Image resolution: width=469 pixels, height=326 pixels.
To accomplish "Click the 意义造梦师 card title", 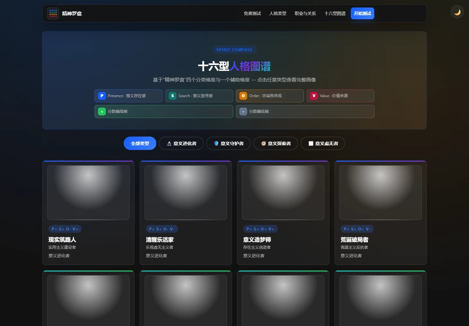I will pyautogui.click(x=257, y=240).
